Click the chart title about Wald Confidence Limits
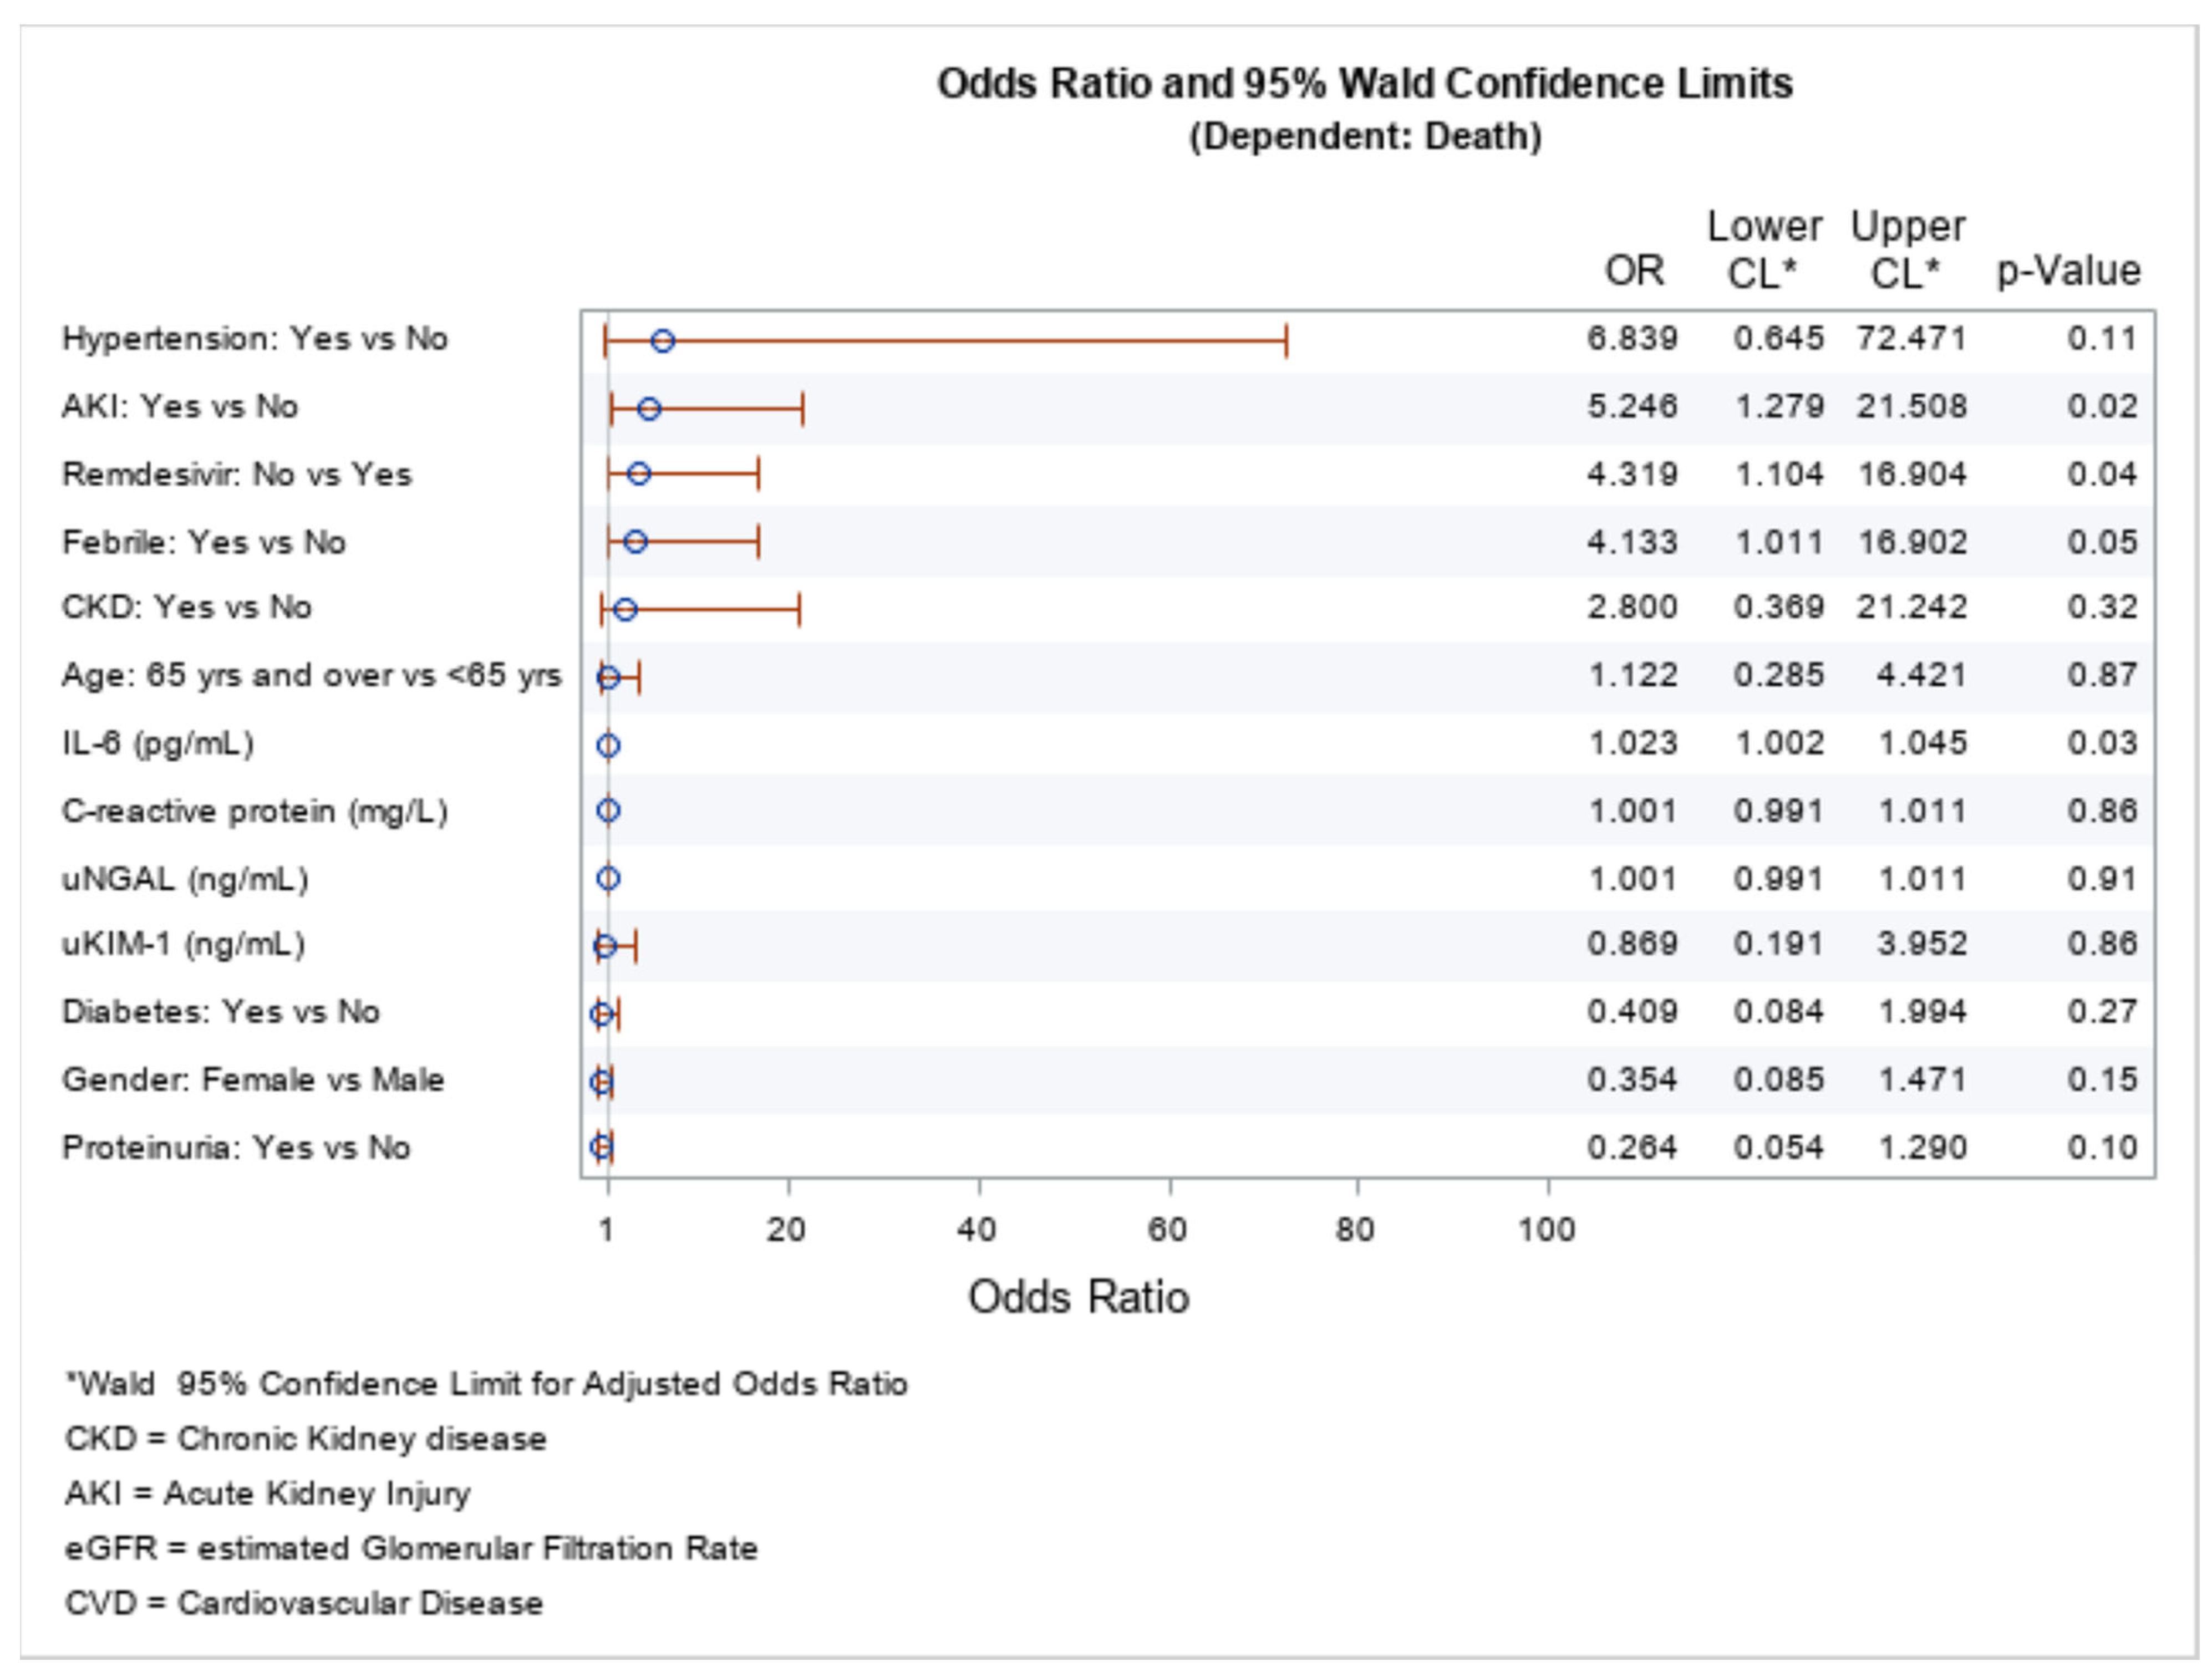2212x1672 pixels. point(1364,84)
